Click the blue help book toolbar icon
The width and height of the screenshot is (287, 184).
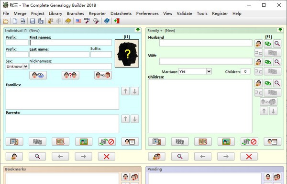point(107,21)
